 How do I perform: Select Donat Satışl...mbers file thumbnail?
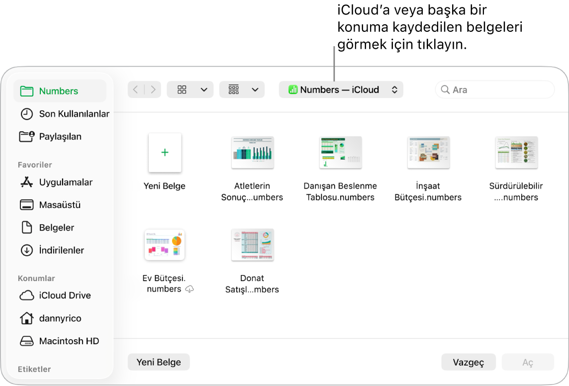click(253, 244)
